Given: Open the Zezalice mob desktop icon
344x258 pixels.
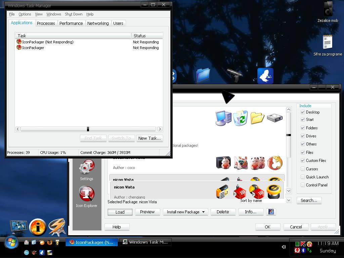Looking at the screenshot, I should (x=328, y=12).
